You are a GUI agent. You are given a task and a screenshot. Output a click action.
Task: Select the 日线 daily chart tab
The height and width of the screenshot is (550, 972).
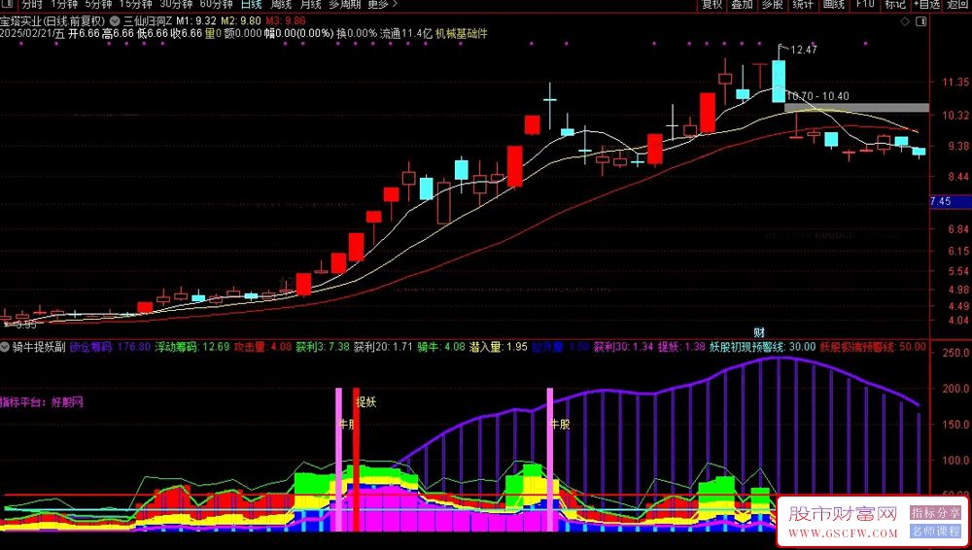click(251, 4)
